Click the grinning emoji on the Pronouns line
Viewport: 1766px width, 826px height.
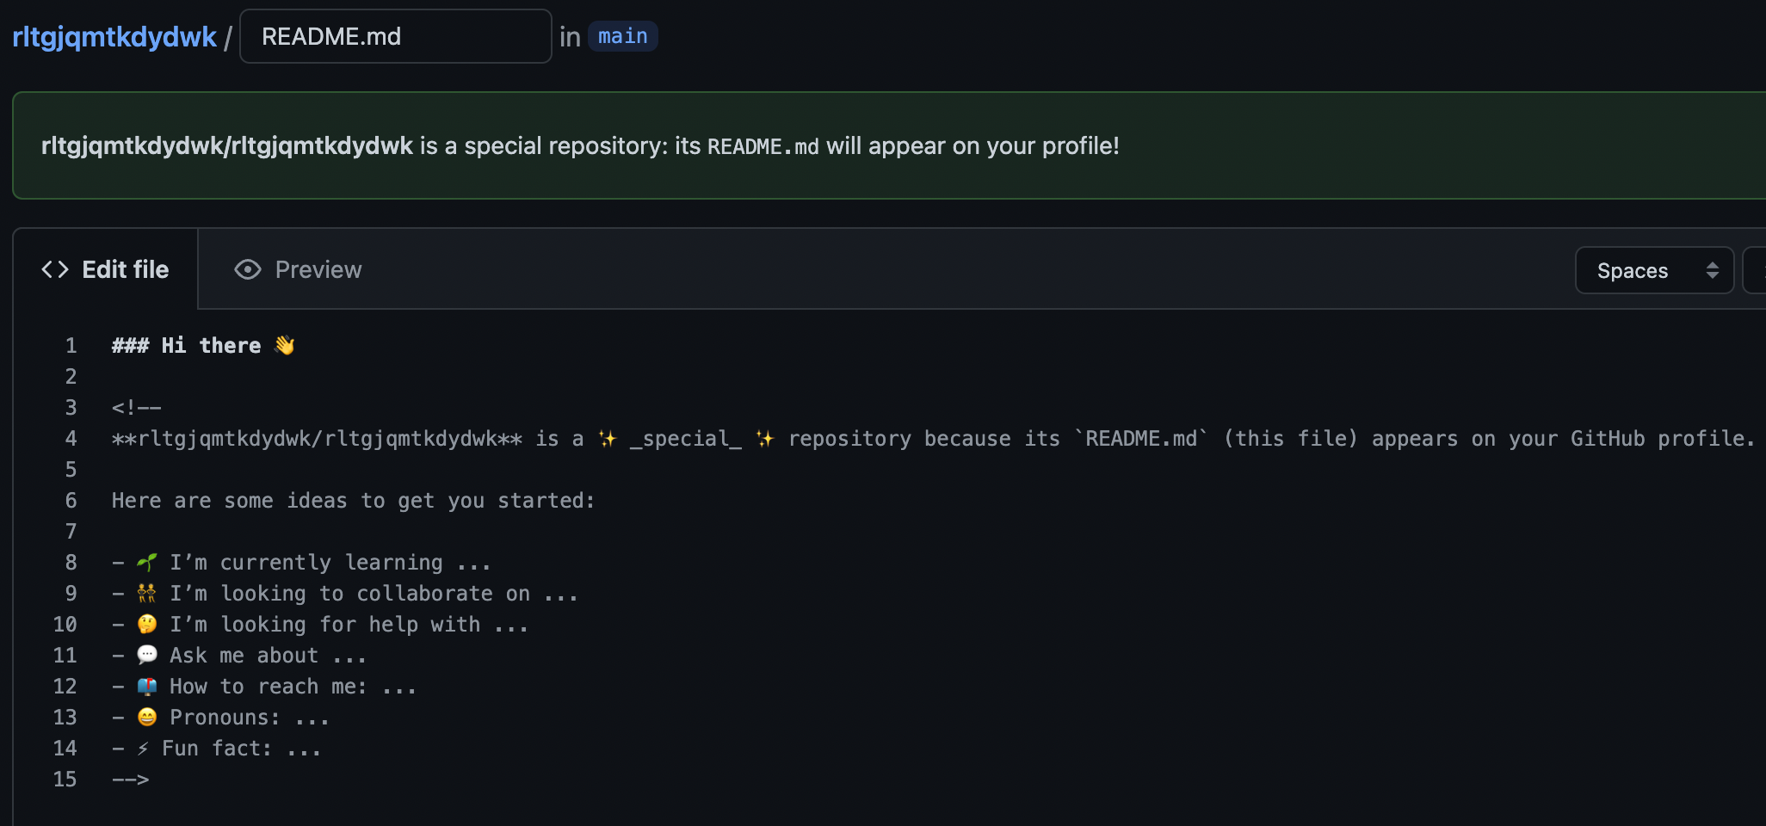[146, 717]
